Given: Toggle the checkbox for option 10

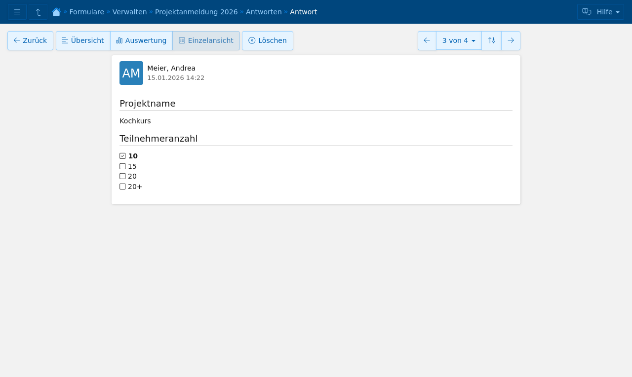Looking at the screenshot, I should (123, 156).
